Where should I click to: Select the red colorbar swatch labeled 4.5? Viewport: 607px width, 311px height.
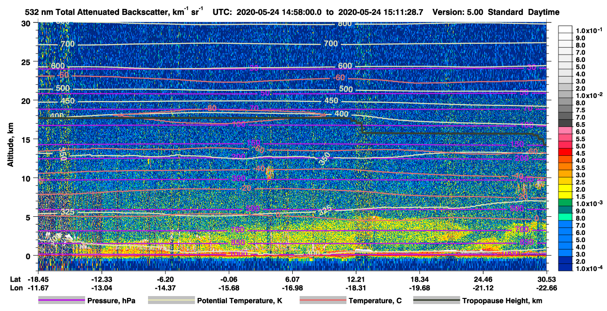(565, 153)
